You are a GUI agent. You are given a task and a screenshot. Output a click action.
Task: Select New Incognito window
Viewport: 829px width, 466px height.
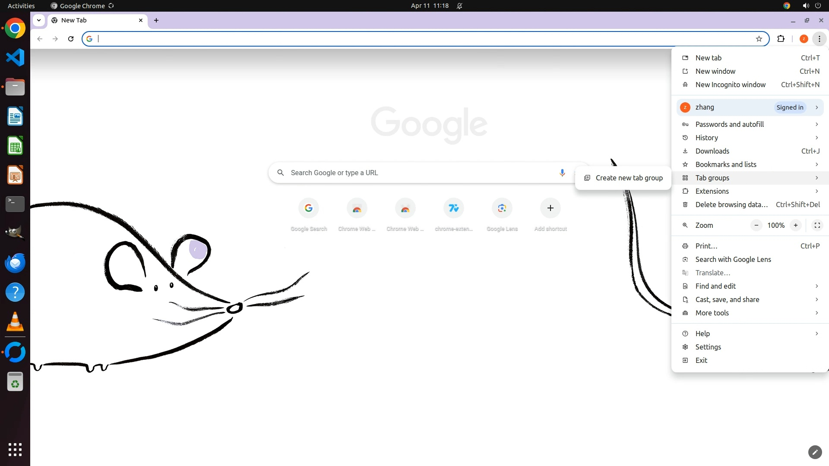730,85
